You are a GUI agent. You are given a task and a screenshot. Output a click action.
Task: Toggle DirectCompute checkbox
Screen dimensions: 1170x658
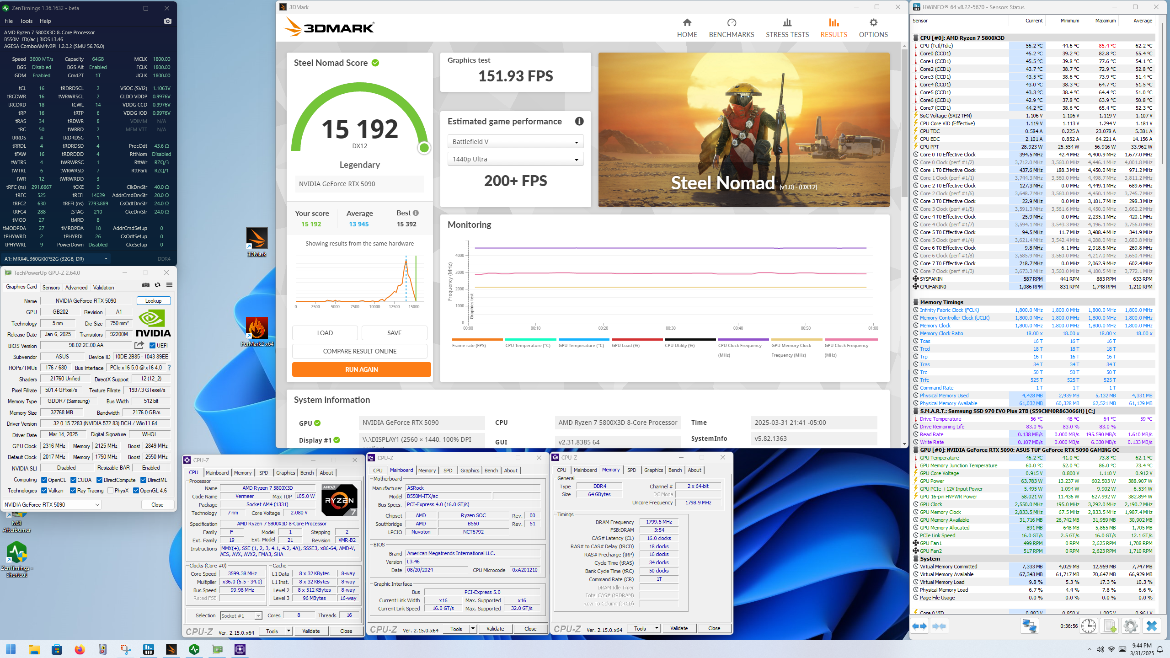coord(99,480)
